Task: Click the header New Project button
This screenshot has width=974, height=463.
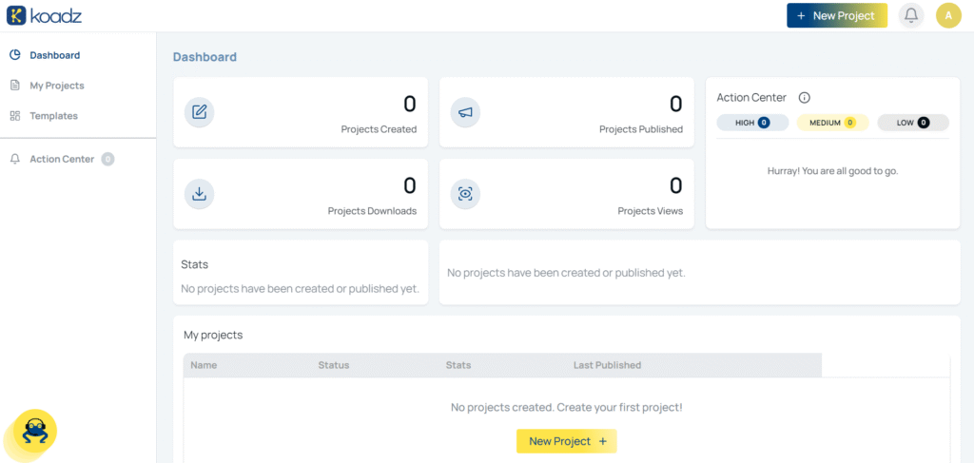Action: point(837,15)
